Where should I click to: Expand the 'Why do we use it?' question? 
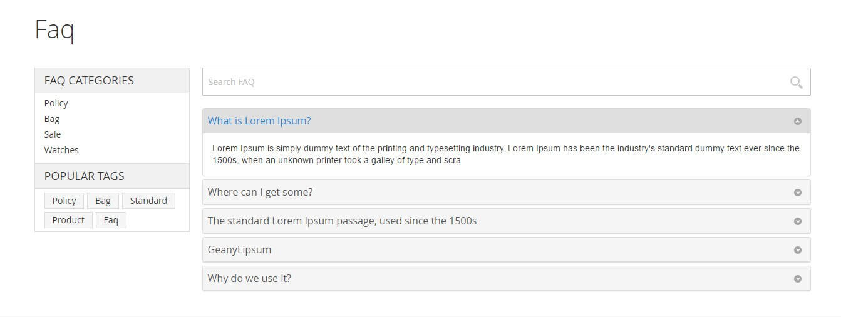(x=249, y=278)
